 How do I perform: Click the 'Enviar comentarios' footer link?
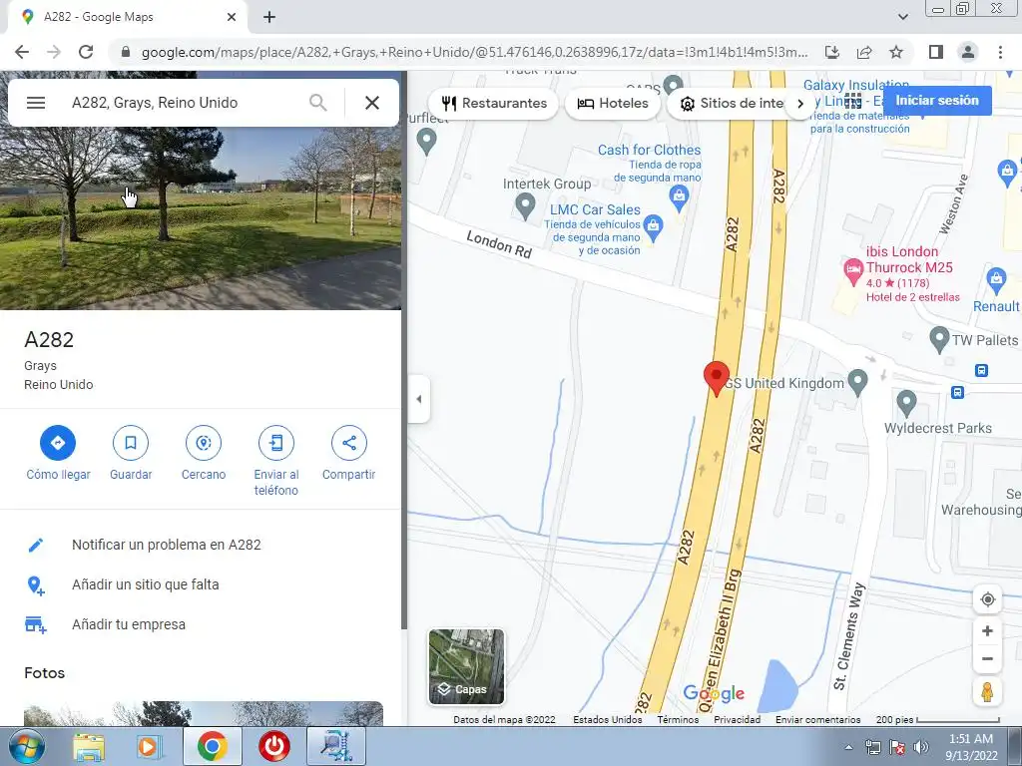818,720
